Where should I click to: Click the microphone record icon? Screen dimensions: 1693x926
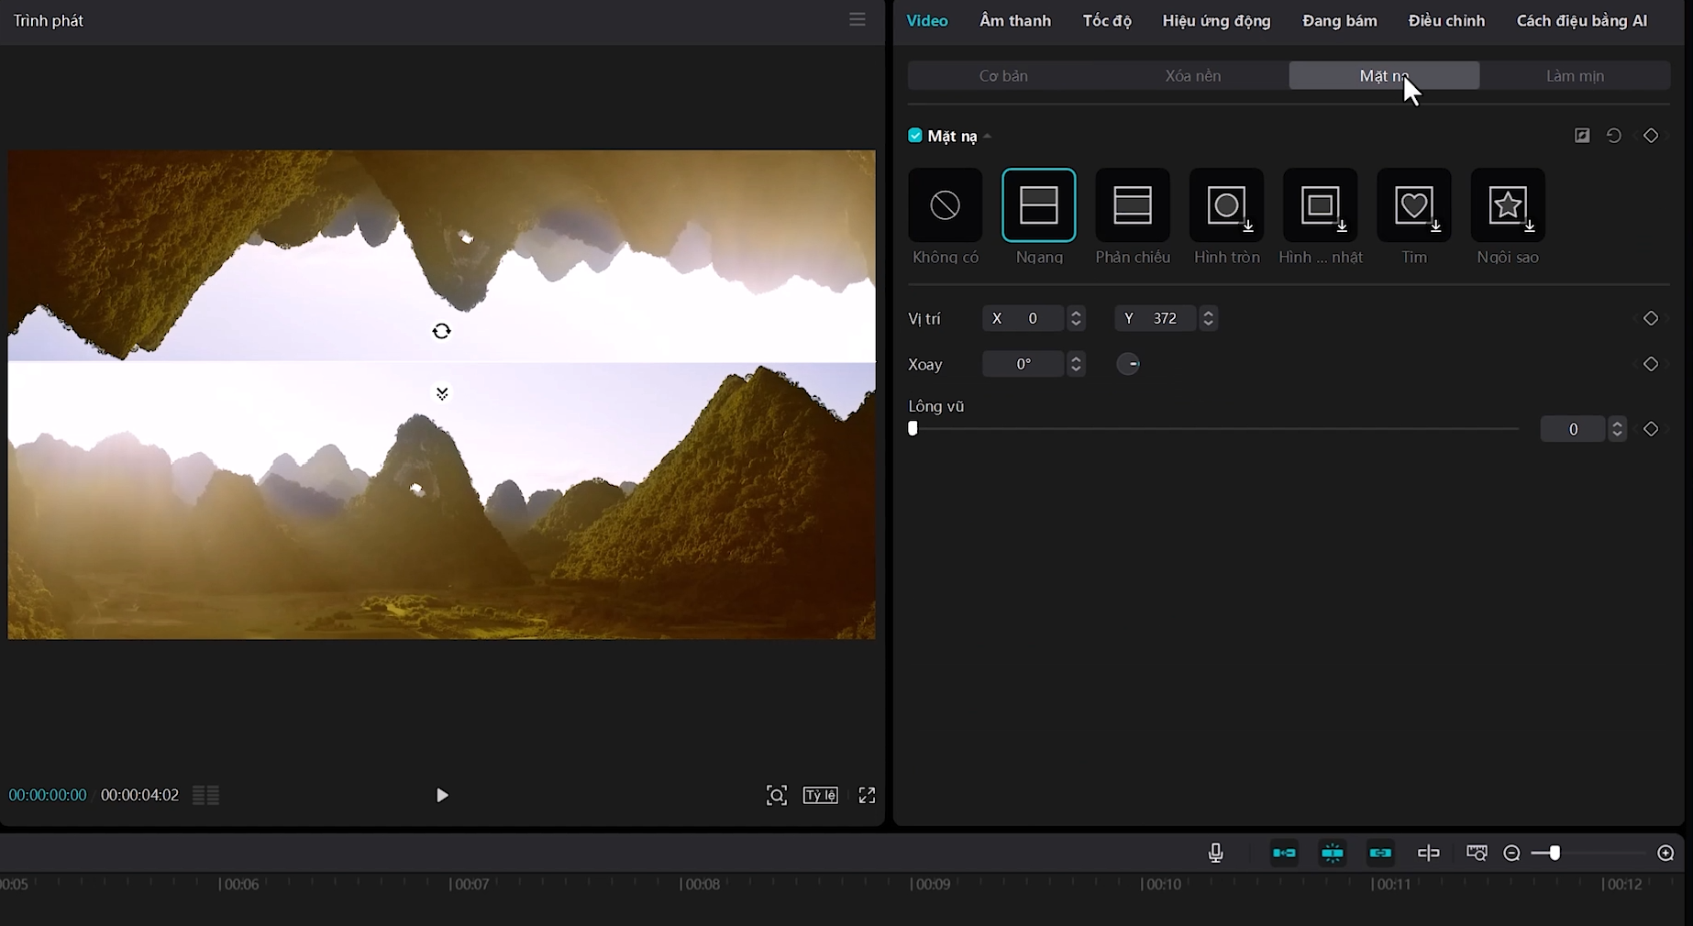[x=1216, y=854]
